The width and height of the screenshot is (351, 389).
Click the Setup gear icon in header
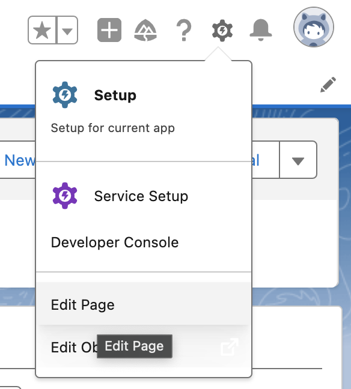pyautogui.click(x=222, y=30)
